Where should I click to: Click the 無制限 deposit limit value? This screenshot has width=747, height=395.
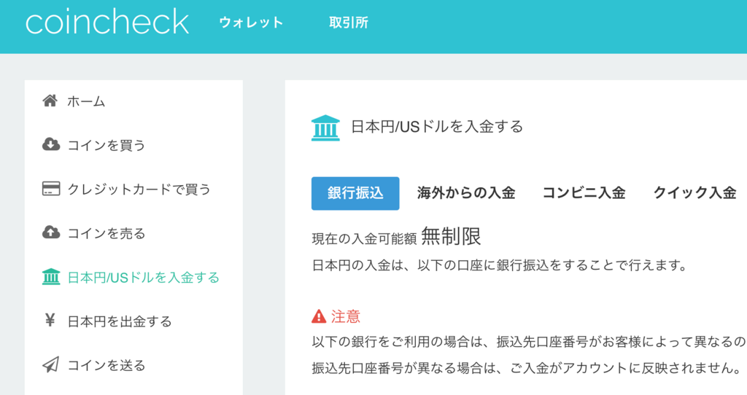click(x=451, y=236)
